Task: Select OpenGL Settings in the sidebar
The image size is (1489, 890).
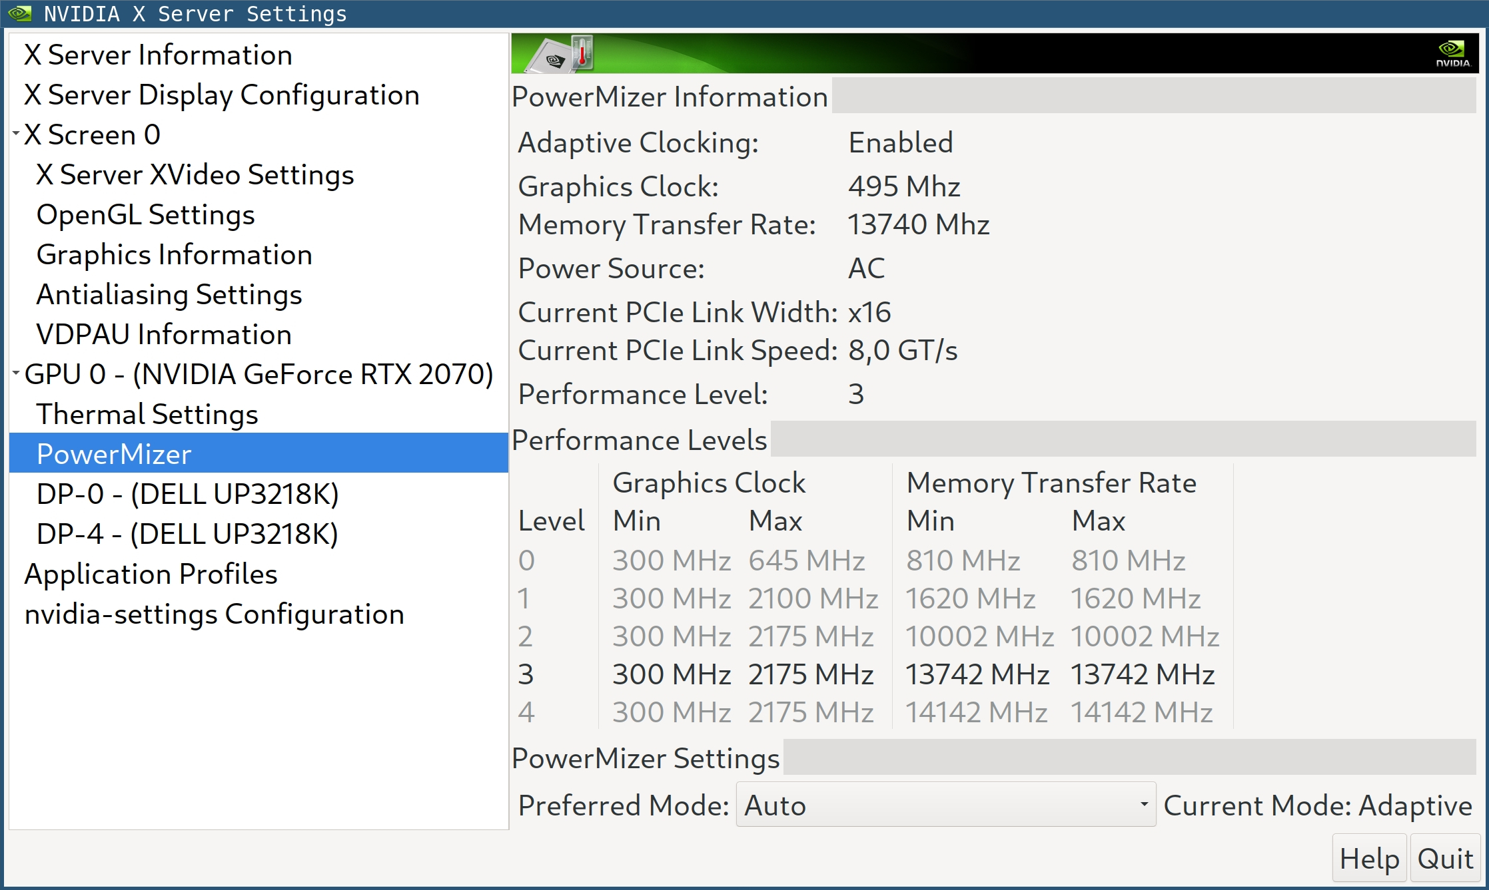Action: coord(145,214)
